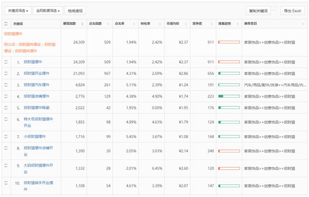Sort by the 推荐类目 column sort icon
The height and width of the screenshot is (197, 309).
tap(303, 24)
